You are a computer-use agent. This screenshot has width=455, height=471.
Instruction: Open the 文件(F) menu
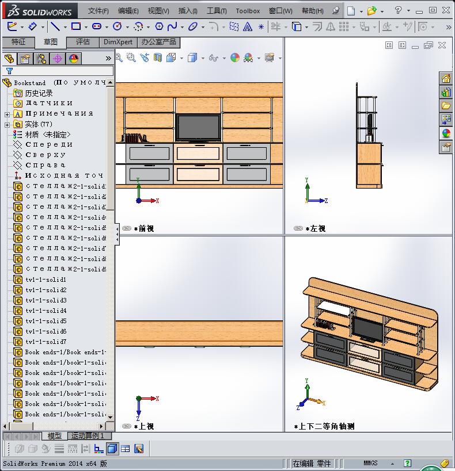[x=98, y=11]
